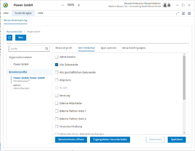Switch to the Apps sperren tab
This screenshot has width=195, height=151.
point(108,48)
